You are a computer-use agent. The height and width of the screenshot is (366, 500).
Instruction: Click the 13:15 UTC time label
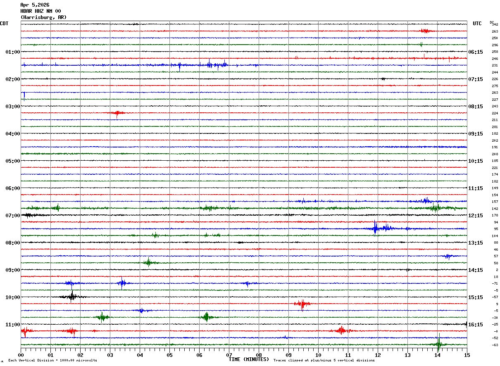476,243
